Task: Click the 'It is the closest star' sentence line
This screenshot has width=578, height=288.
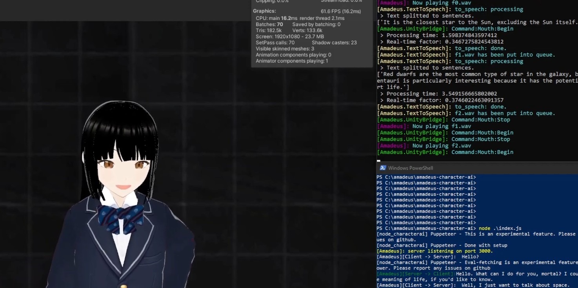Action: tap(477, 22)
